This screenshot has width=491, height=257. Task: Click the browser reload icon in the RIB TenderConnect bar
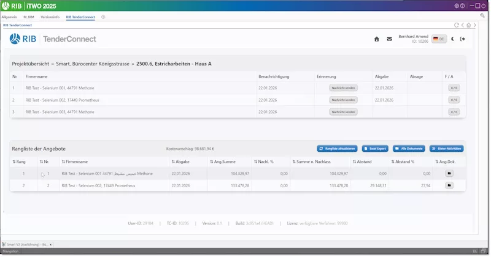[x=456, y=25]
